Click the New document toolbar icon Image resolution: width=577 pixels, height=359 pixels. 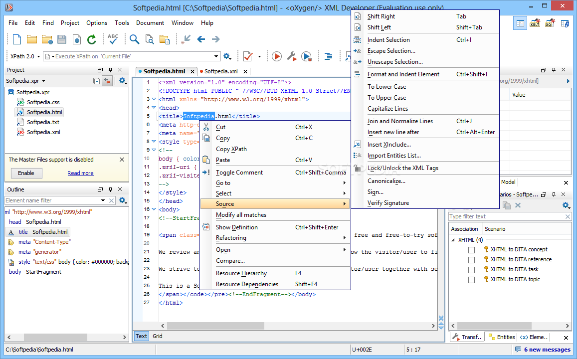pyautogui.click(x=17, y=39)
